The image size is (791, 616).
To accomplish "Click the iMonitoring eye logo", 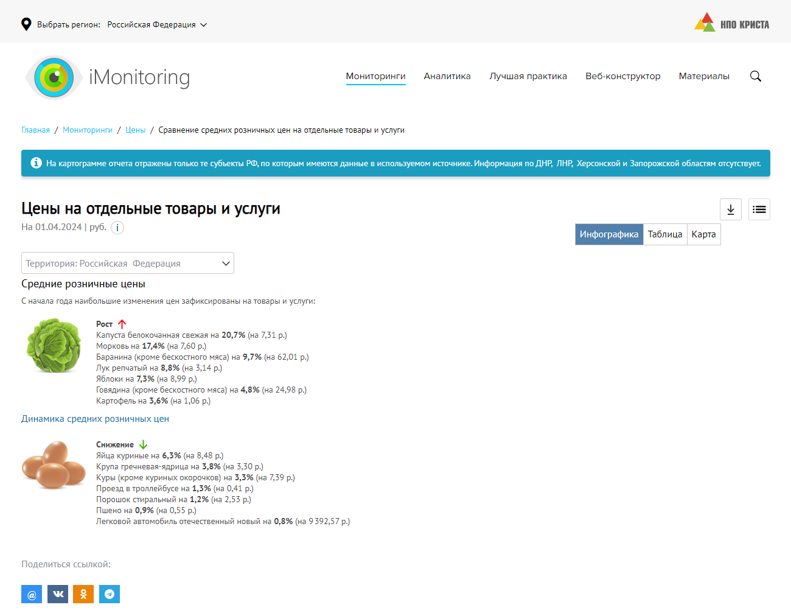I will pos(54,77).
